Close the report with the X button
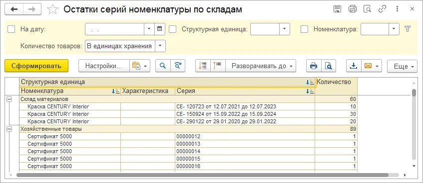This screenshot has height=183, width=423. [x=412, y=9]
